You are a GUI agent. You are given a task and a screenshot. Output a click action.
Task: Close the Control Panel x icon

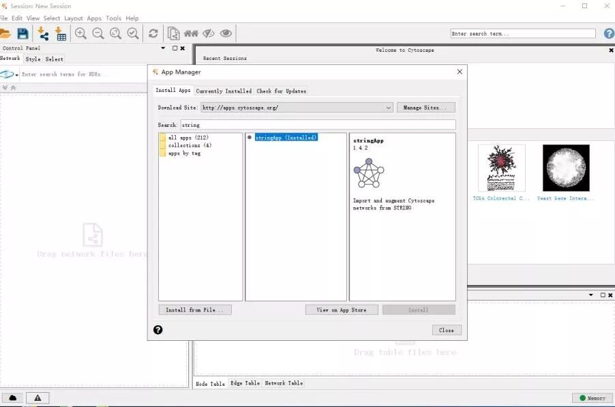pyautogui.click(x=182, y=48)
